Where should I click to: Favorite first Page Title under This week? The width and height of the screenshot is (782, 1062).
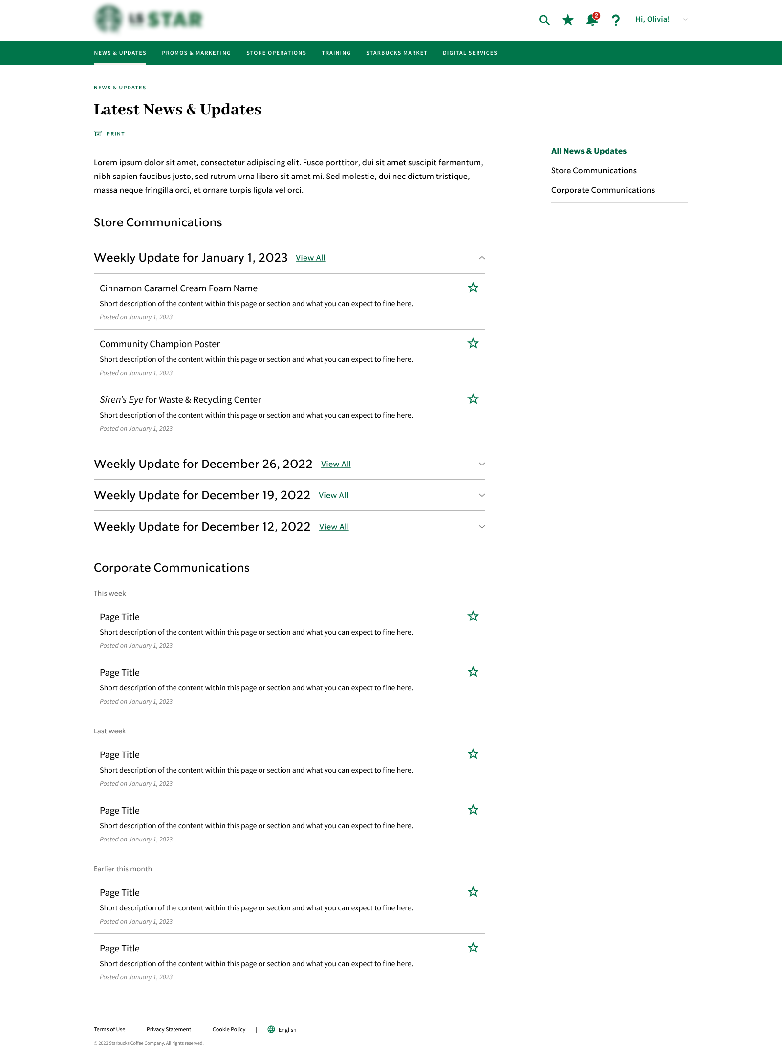pyautogui.click(x=473, y=616)
